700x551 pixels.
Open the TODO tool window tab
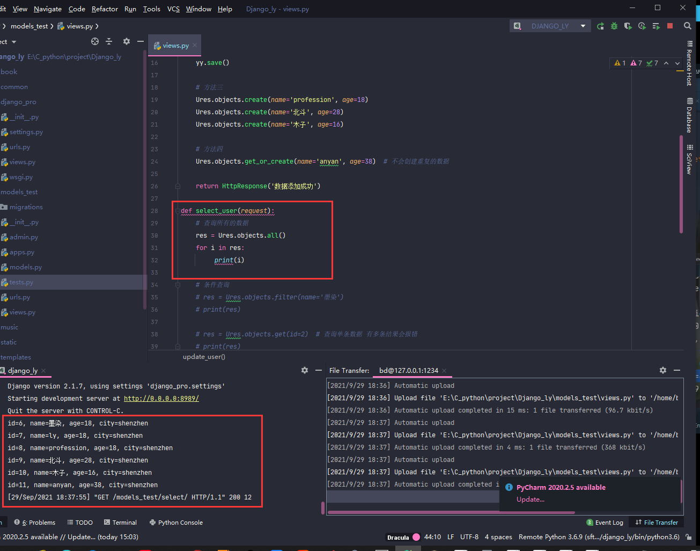(80, 523)
